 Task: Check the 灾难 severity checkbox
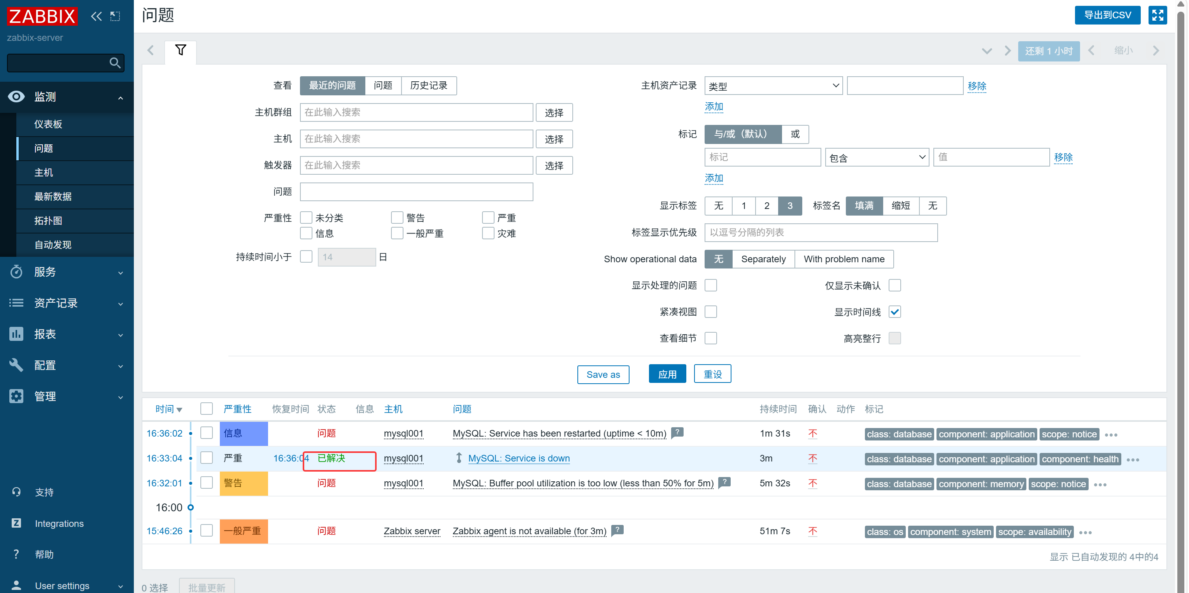[488, 233]
